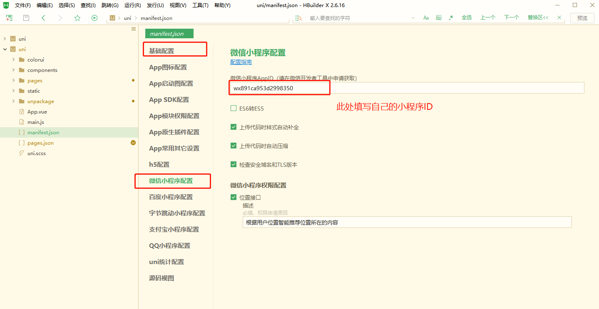Screen dimensions: 599x309
Task: Open the 编辑(E) menu
Action: coord(45,5)
